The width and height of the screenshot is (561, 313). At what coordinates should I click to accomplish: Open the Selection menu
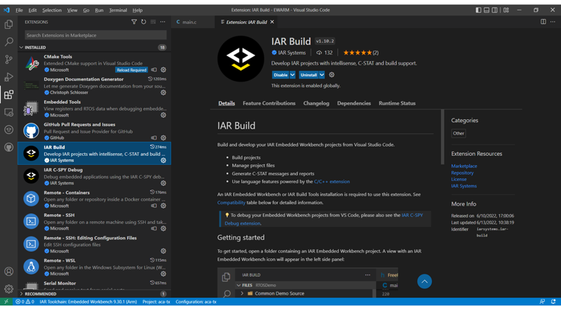point(52,10)
